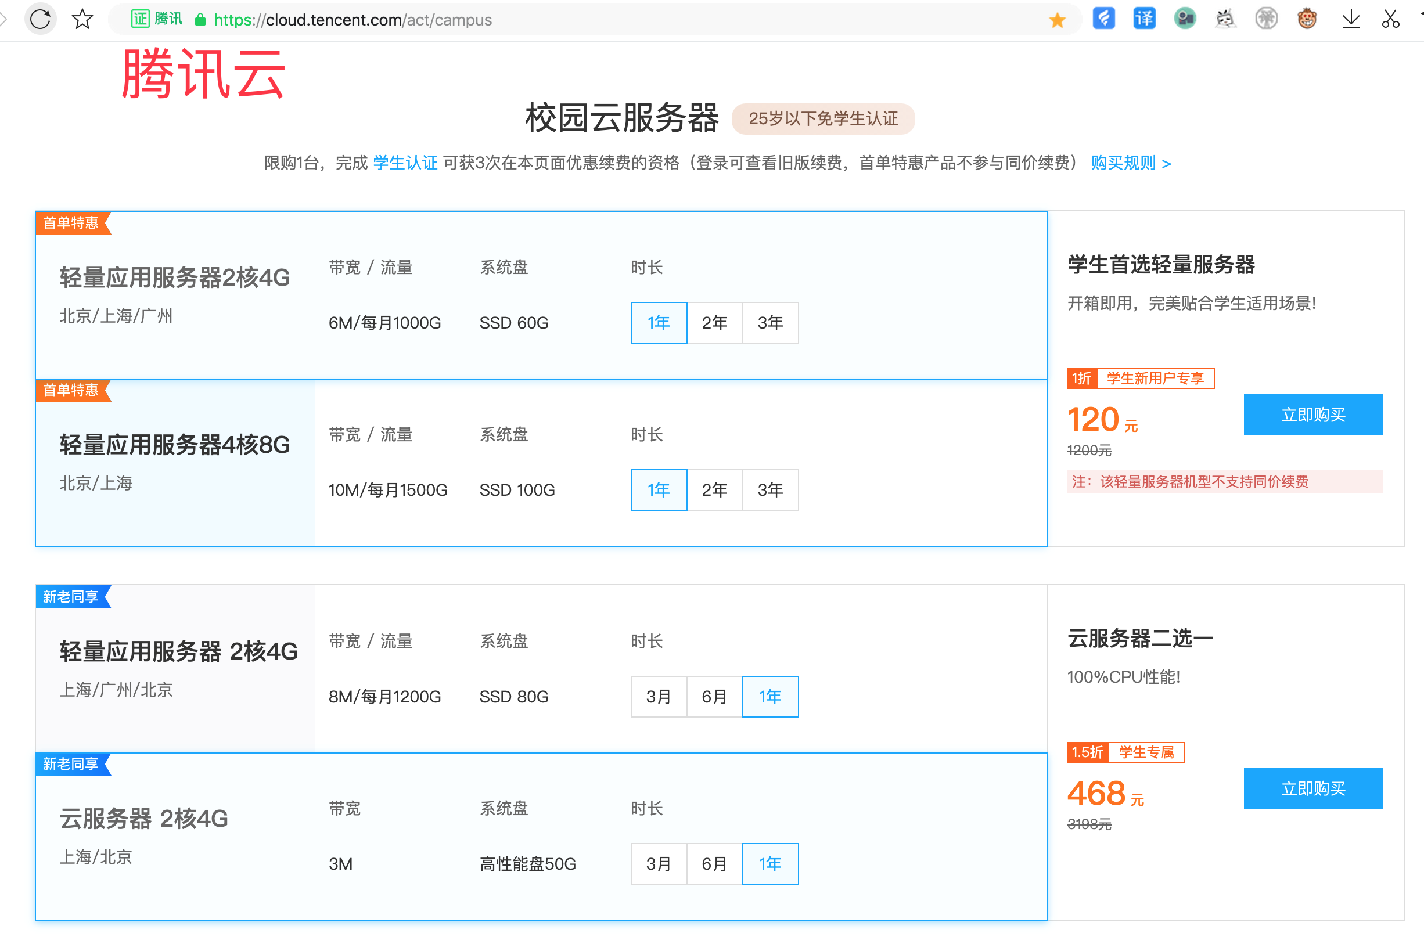Image resolution: width=1424 pixels, height=944 pixels.
Task: Click the struck-through 3198元 original price
Action: [x=1089, y=824]
